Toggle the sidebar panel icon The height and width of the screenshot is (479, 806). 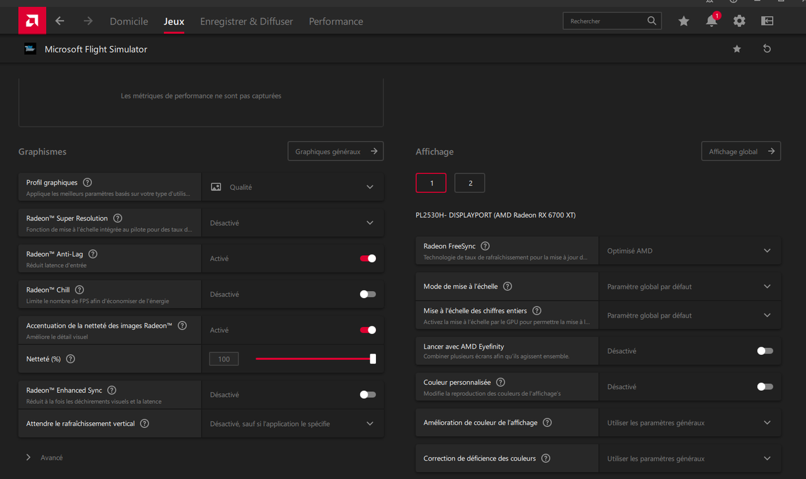pos(767,21)
